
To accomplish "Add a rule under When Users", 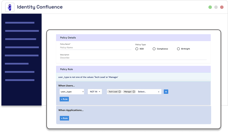I will tap(64, 99).
